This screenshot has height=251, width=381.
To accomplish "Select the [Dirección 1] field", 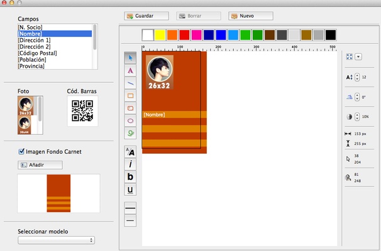I will click(x=55, y=40).
